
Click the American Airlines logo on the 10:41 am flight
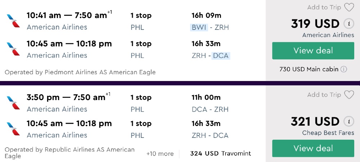13,21
